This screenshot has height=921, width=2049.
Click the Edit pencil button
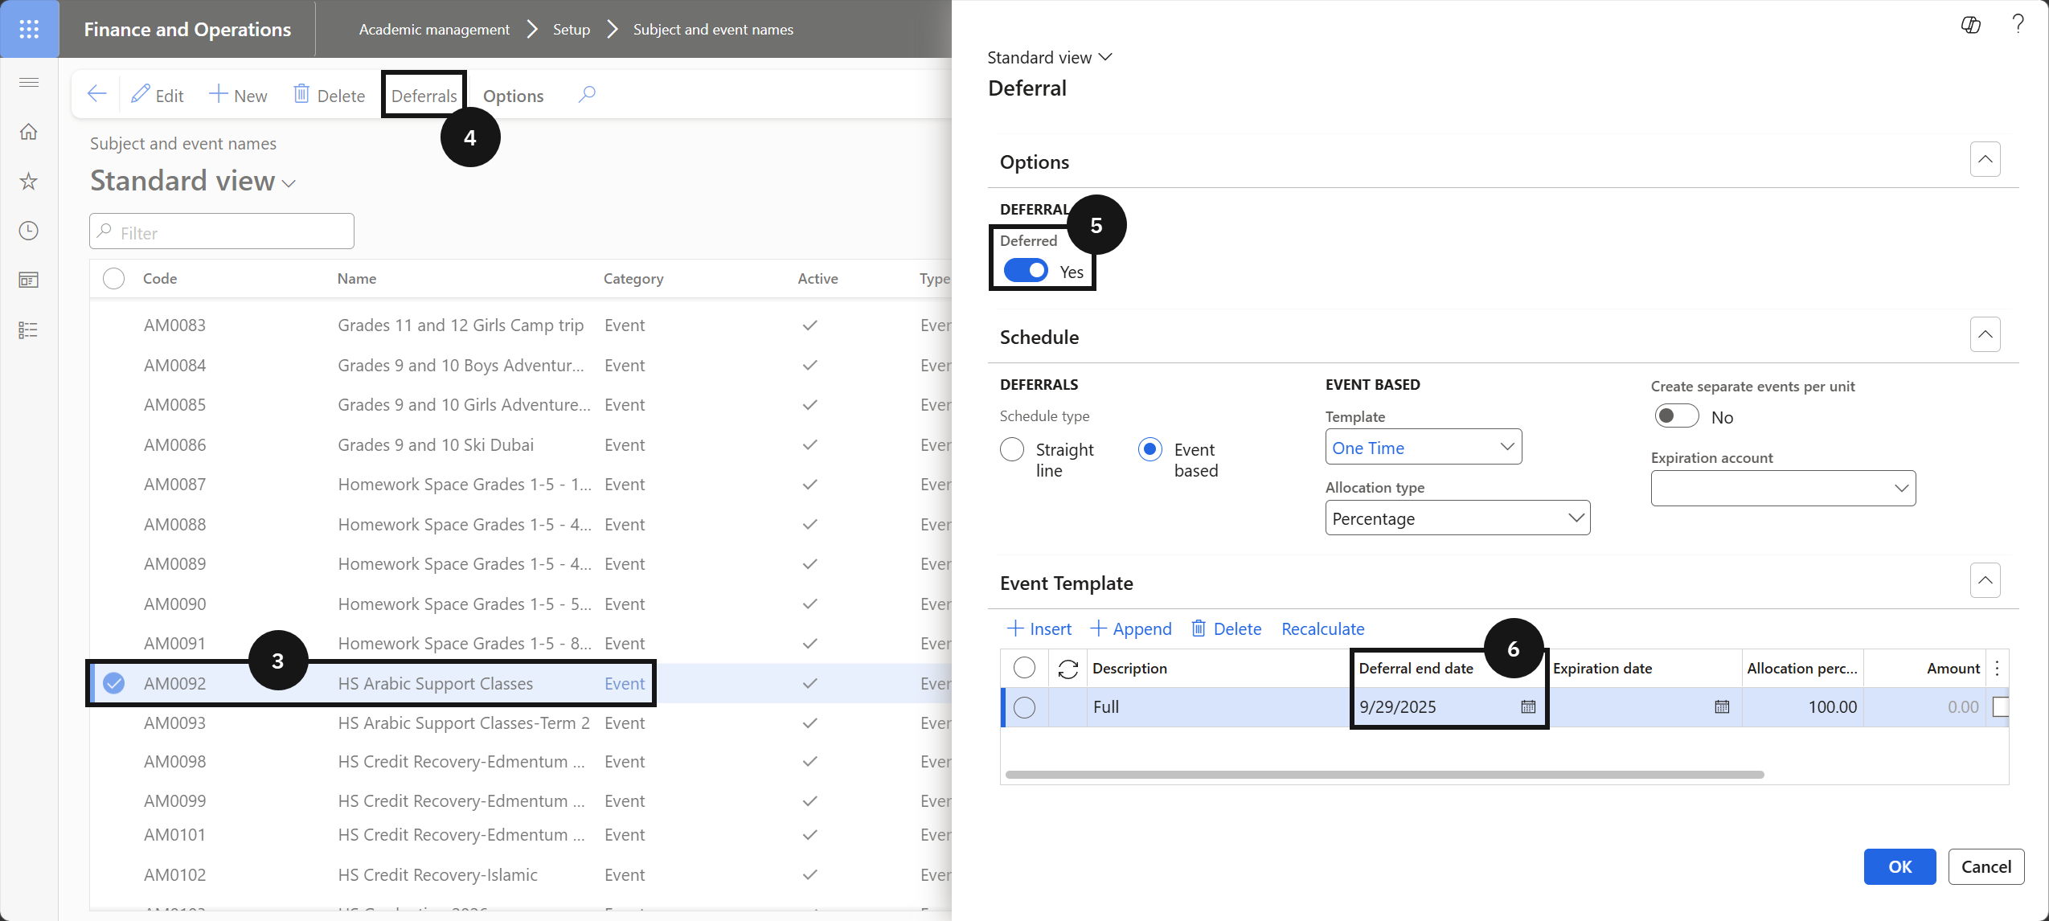click(x=158, y=95)
